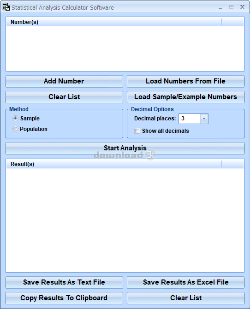Minimize the Statistical Analysis Calculator window
Viewport: 250px width, 309px height.
pos(220,7)
